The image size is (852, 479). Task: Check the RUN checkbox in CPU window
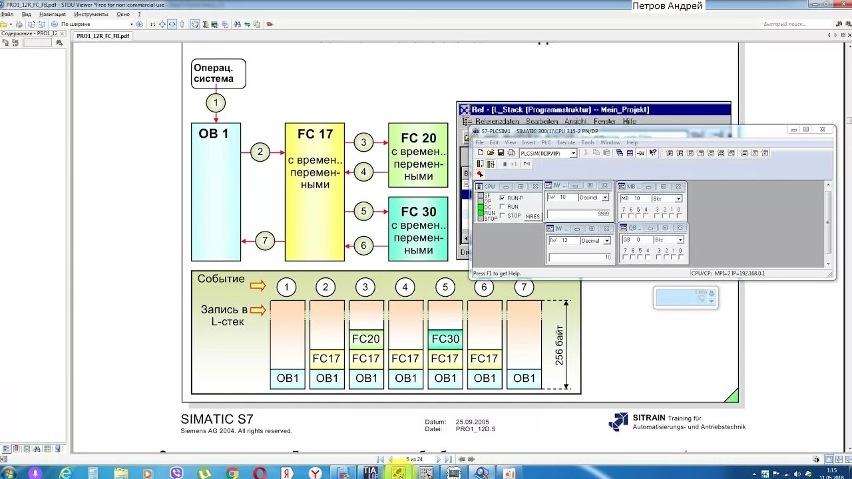(x=503, y=206)
